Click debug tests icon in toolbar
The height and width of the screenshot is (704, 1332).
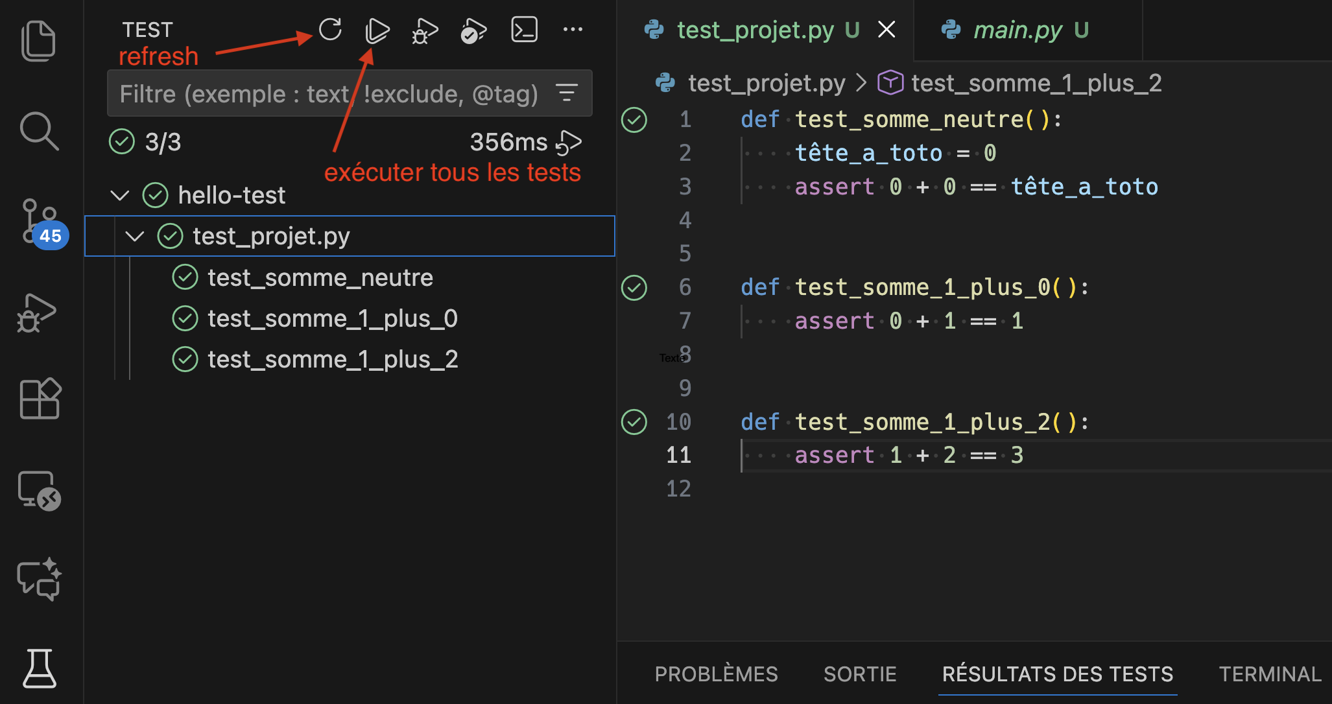click(x=425, y=30)
